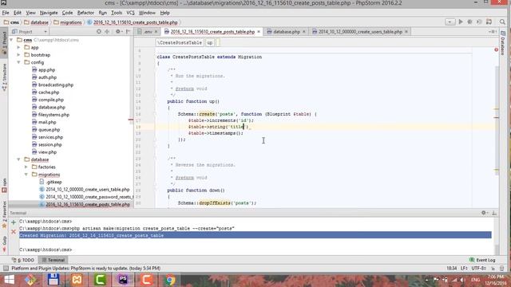Click the Debug icon in toolbar

pyautogui.click(x=469, y=22)
